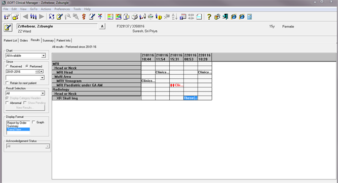Click the greyed pin toolbar icon
The height and width of the screenshot is (183, 338).
click(x=167, y=17)
